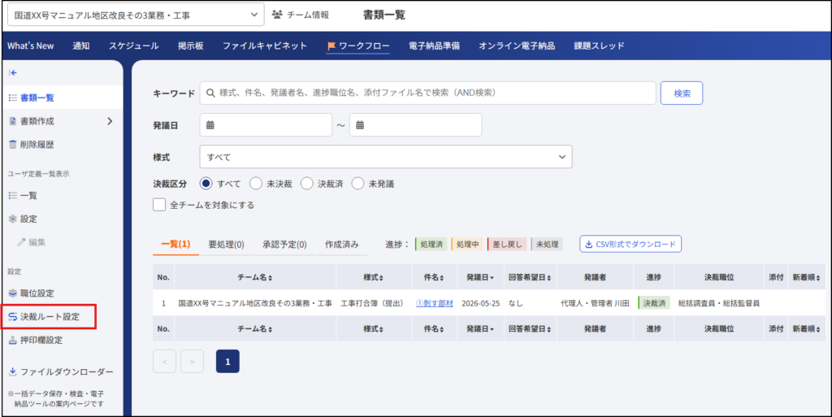Click the gray 未処理 progress legend

tap(547, 245)
